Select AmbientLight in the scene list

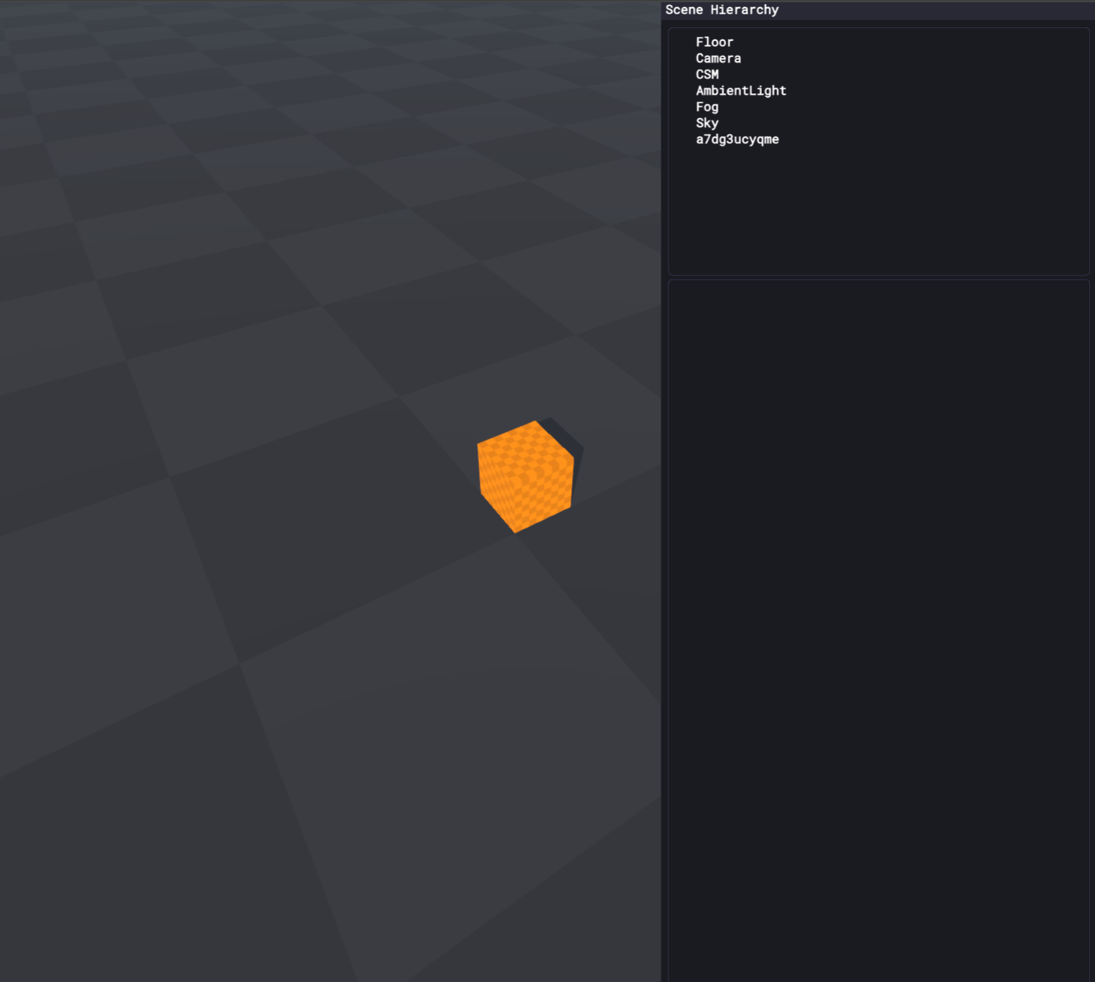[740, 91]
